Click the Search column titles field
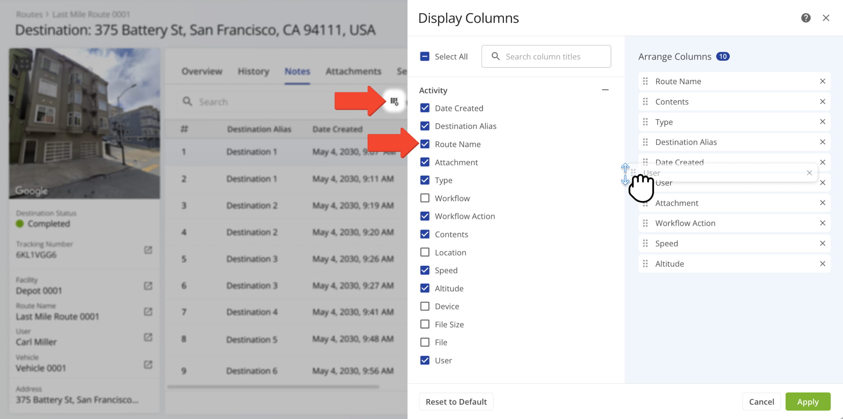Viewport: 843px width, 419px height. pos(546,57)
